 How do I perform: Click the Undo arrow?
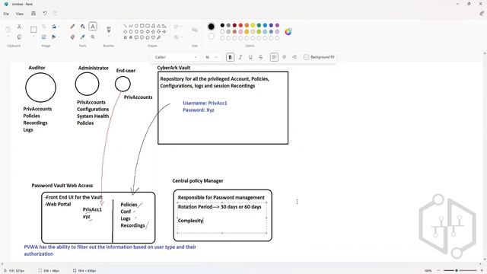pos(45,14)
